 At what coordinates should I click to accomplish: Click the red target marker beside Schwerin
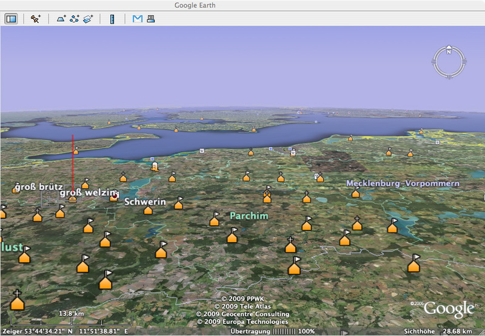[x=113, y=196]
